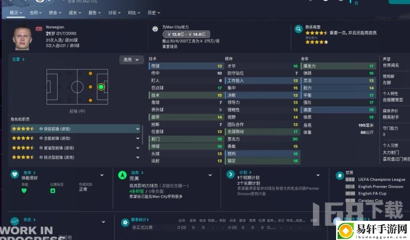Click the 赛季统计 season stats ball icon
This screenshot has height=240, width=410.
tap(125, 223)
